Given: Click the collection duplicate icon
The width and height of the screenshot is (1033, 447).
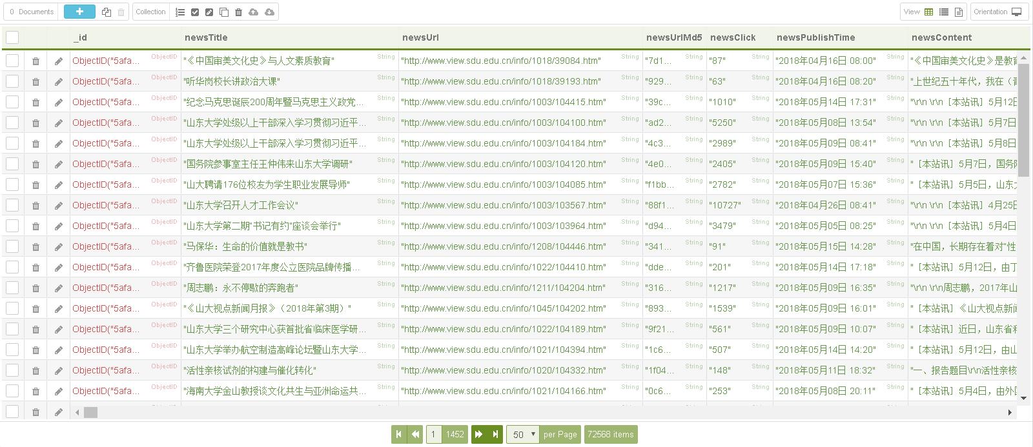Looking at the screenshot, I should tap(224, 12).
